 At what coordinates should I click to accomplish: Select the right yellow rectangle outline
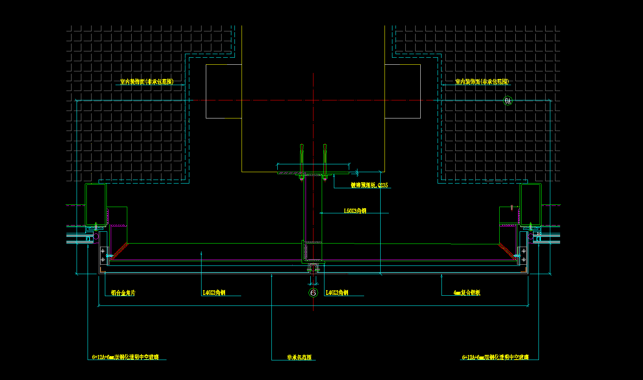click(402, 91)
